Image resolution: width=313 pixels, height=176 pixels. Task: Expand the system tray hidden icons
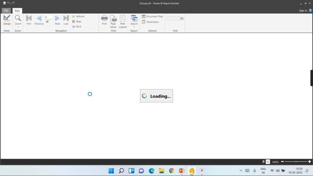(x=241, y=171)
